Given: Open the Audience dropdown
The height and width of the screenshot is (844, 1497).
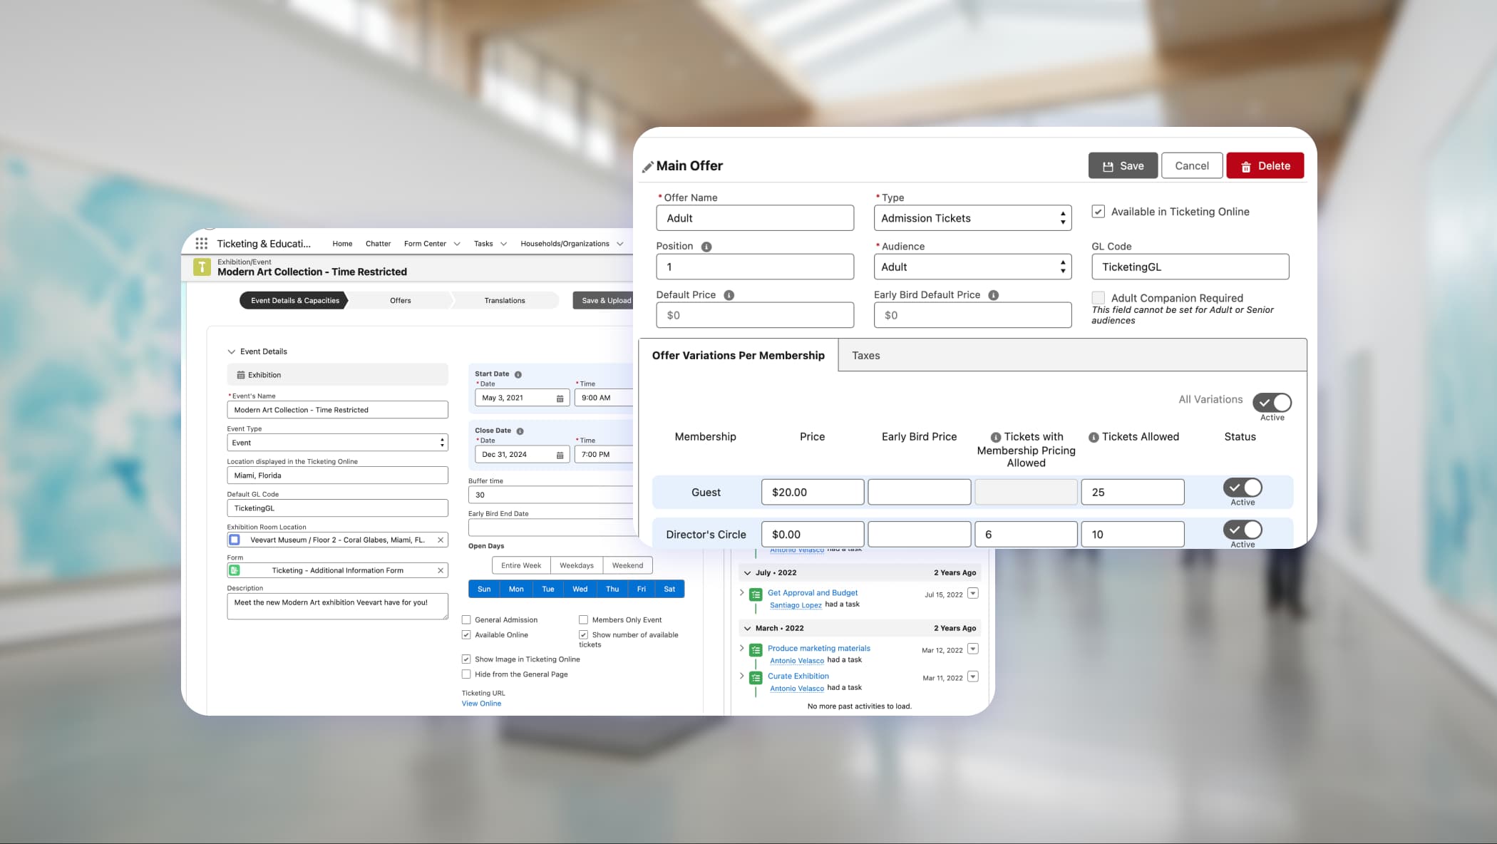Looking at the screenshot, I should point(972,267).
